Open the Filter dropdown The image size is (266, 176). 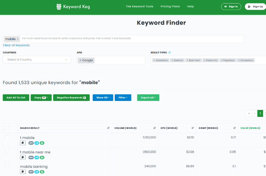(x=123, y=98)
